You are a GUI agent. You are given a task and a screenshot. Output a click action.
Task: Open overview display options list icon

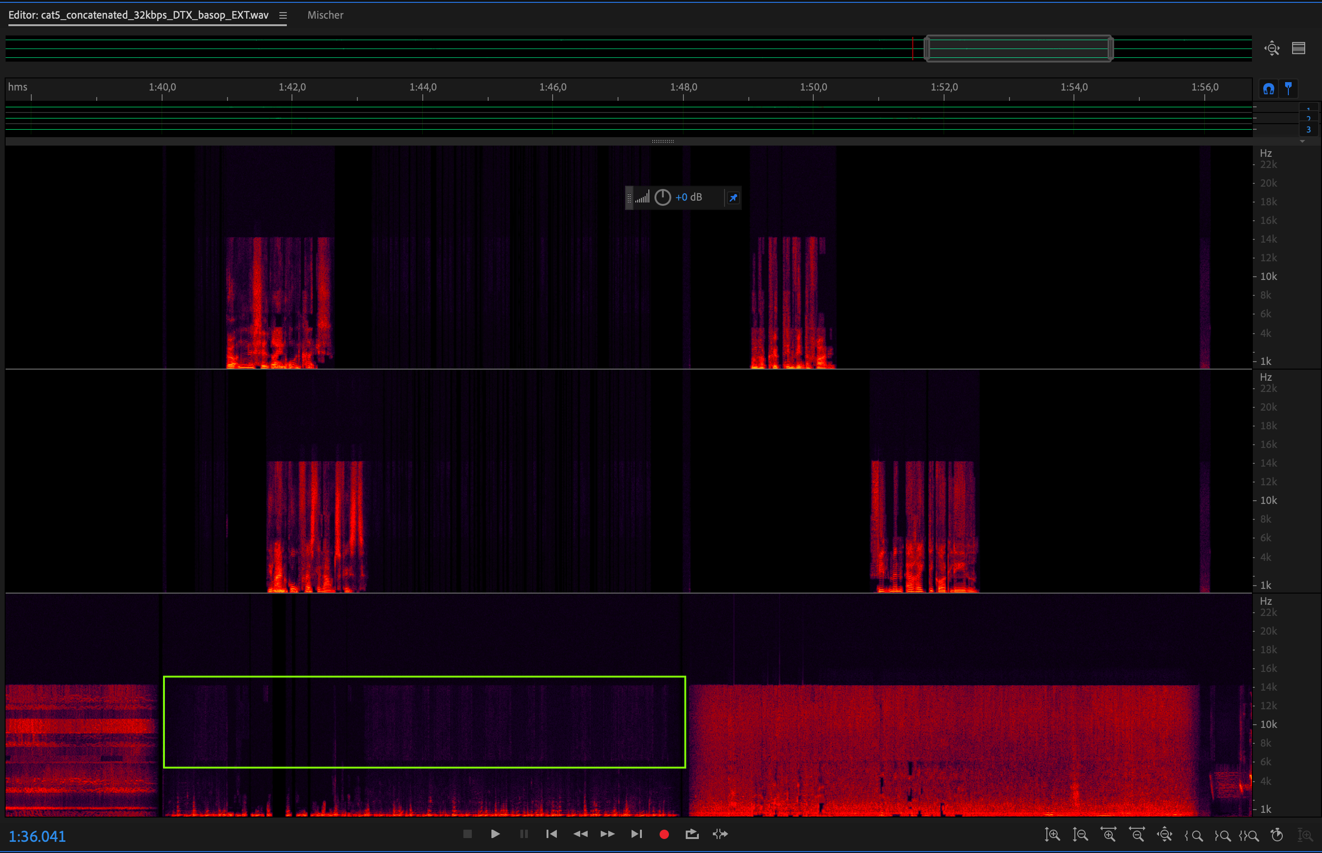tap(1298, 48)
